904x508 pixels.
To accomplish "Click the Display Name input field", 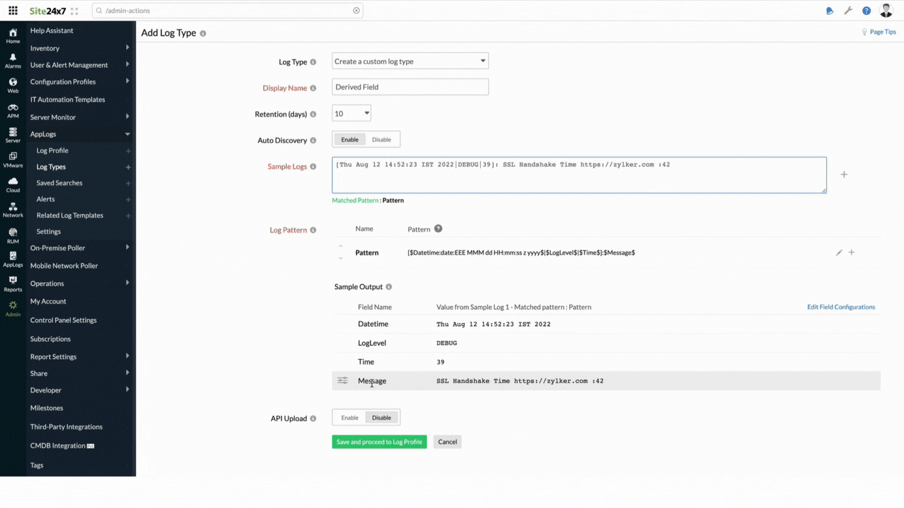I will coord(410,87).
